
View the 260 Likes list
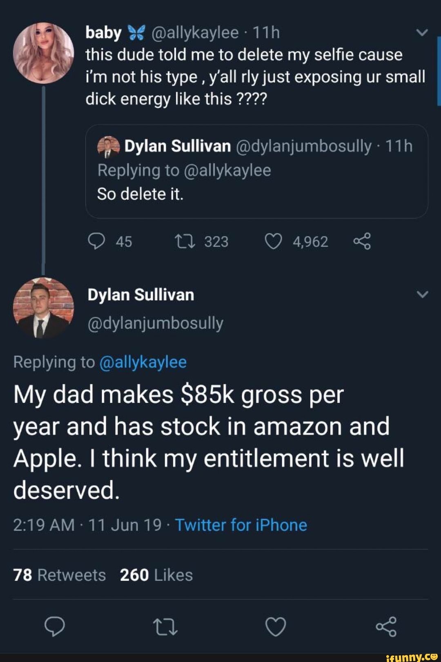156,575
